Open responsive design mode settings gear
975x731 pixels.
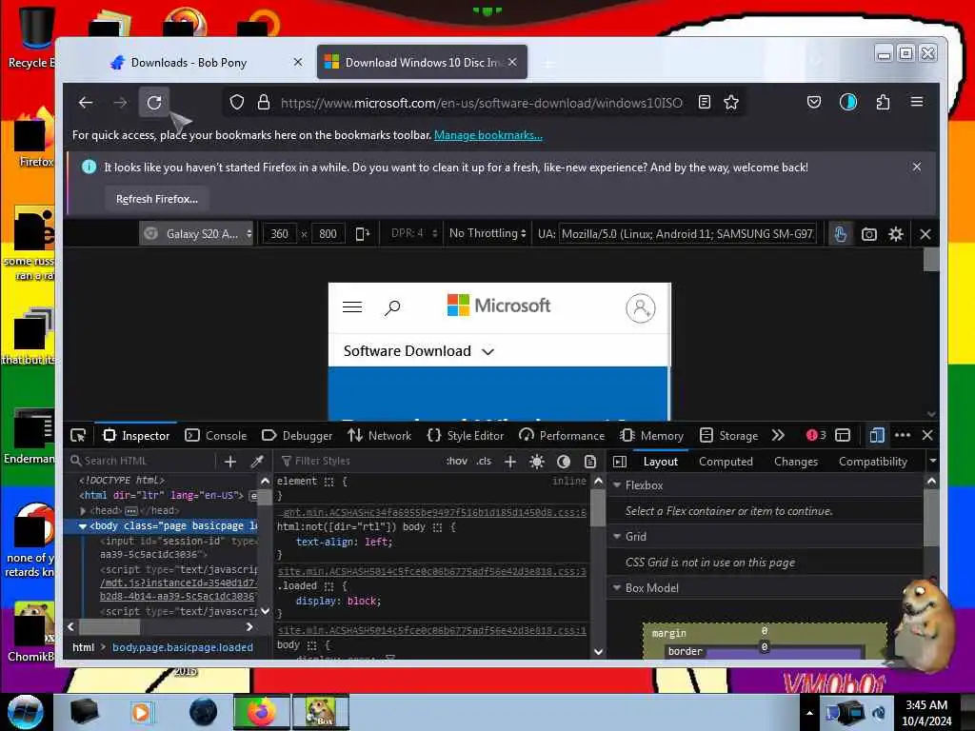click(x=896, y=234)
